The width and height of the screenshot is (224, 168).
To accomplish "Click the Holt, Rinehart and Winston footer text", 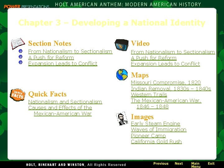I will click(x=76, y=165).
